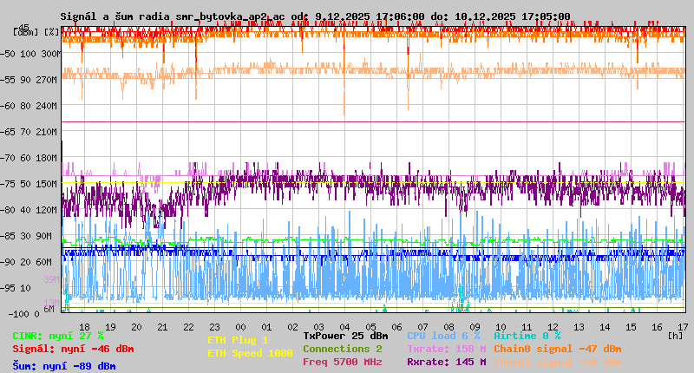Click the 'Rxrate: 145 M' legend label
The image size is (694, 373).
[x=447, y=362]
